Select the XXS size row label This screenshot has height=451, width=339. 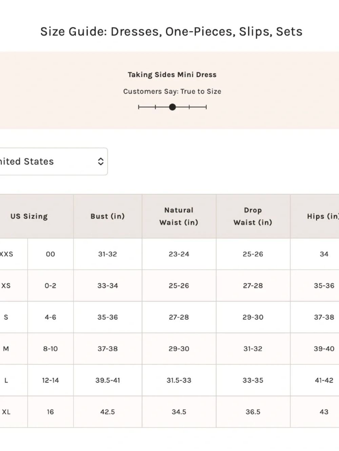coord(7,254)
